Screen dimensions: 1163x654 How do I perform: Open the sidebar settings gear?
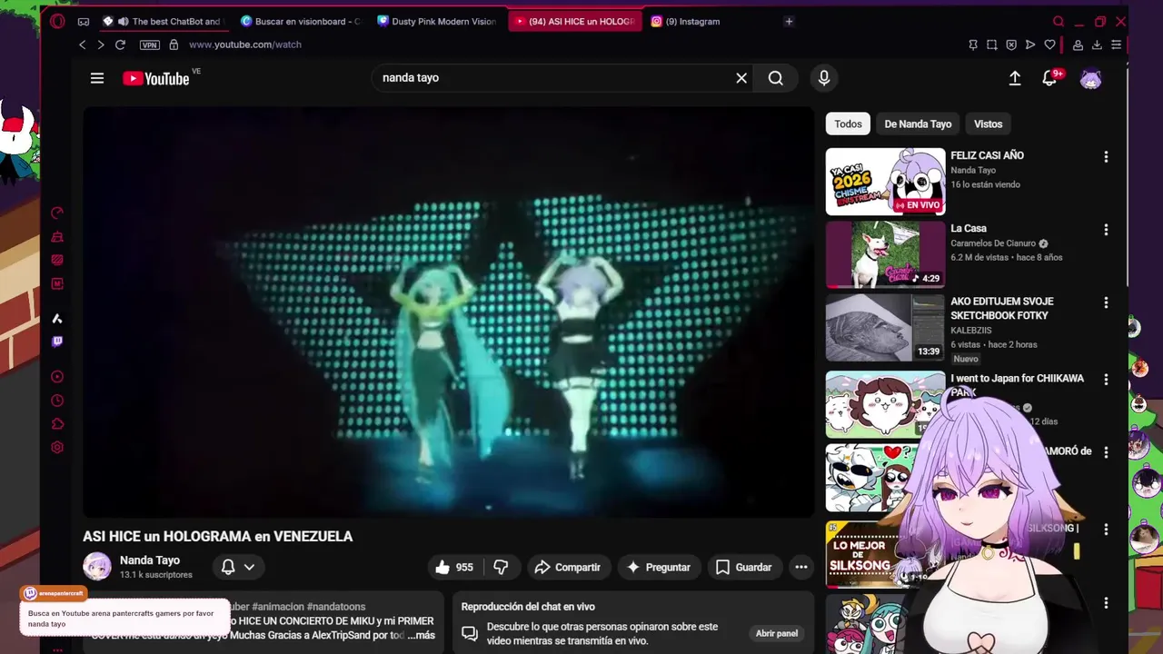pos(57,448)
